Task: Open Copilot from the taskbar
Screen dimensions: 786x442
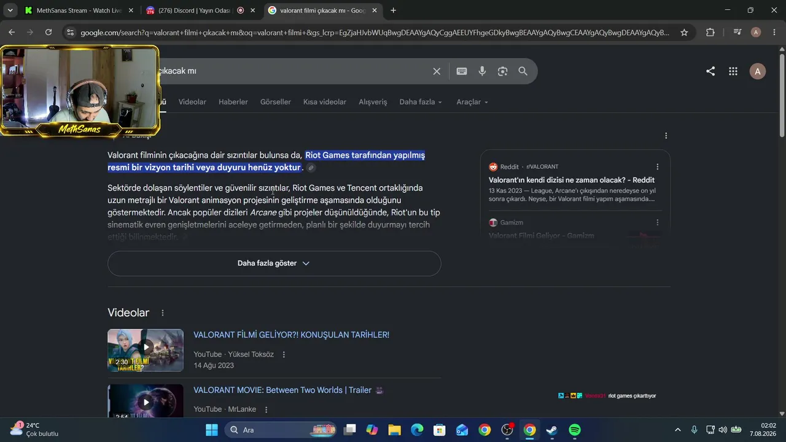Action: 372,430
